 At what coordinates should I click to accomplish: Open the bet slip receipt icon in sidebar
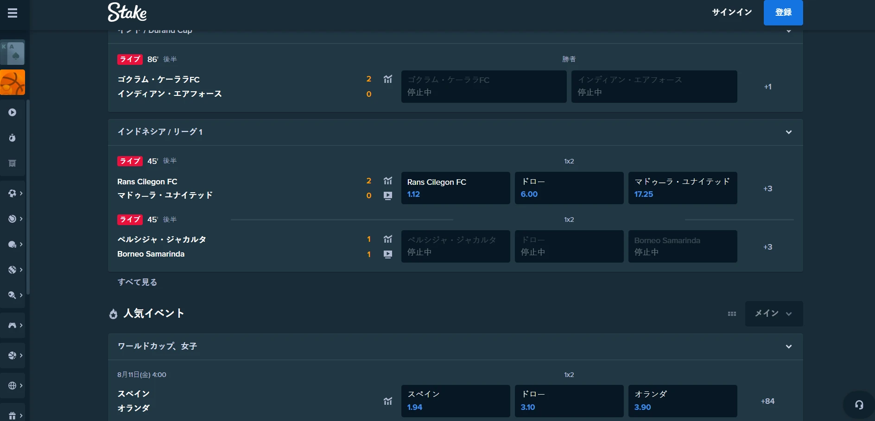click(x=13, y=163)
